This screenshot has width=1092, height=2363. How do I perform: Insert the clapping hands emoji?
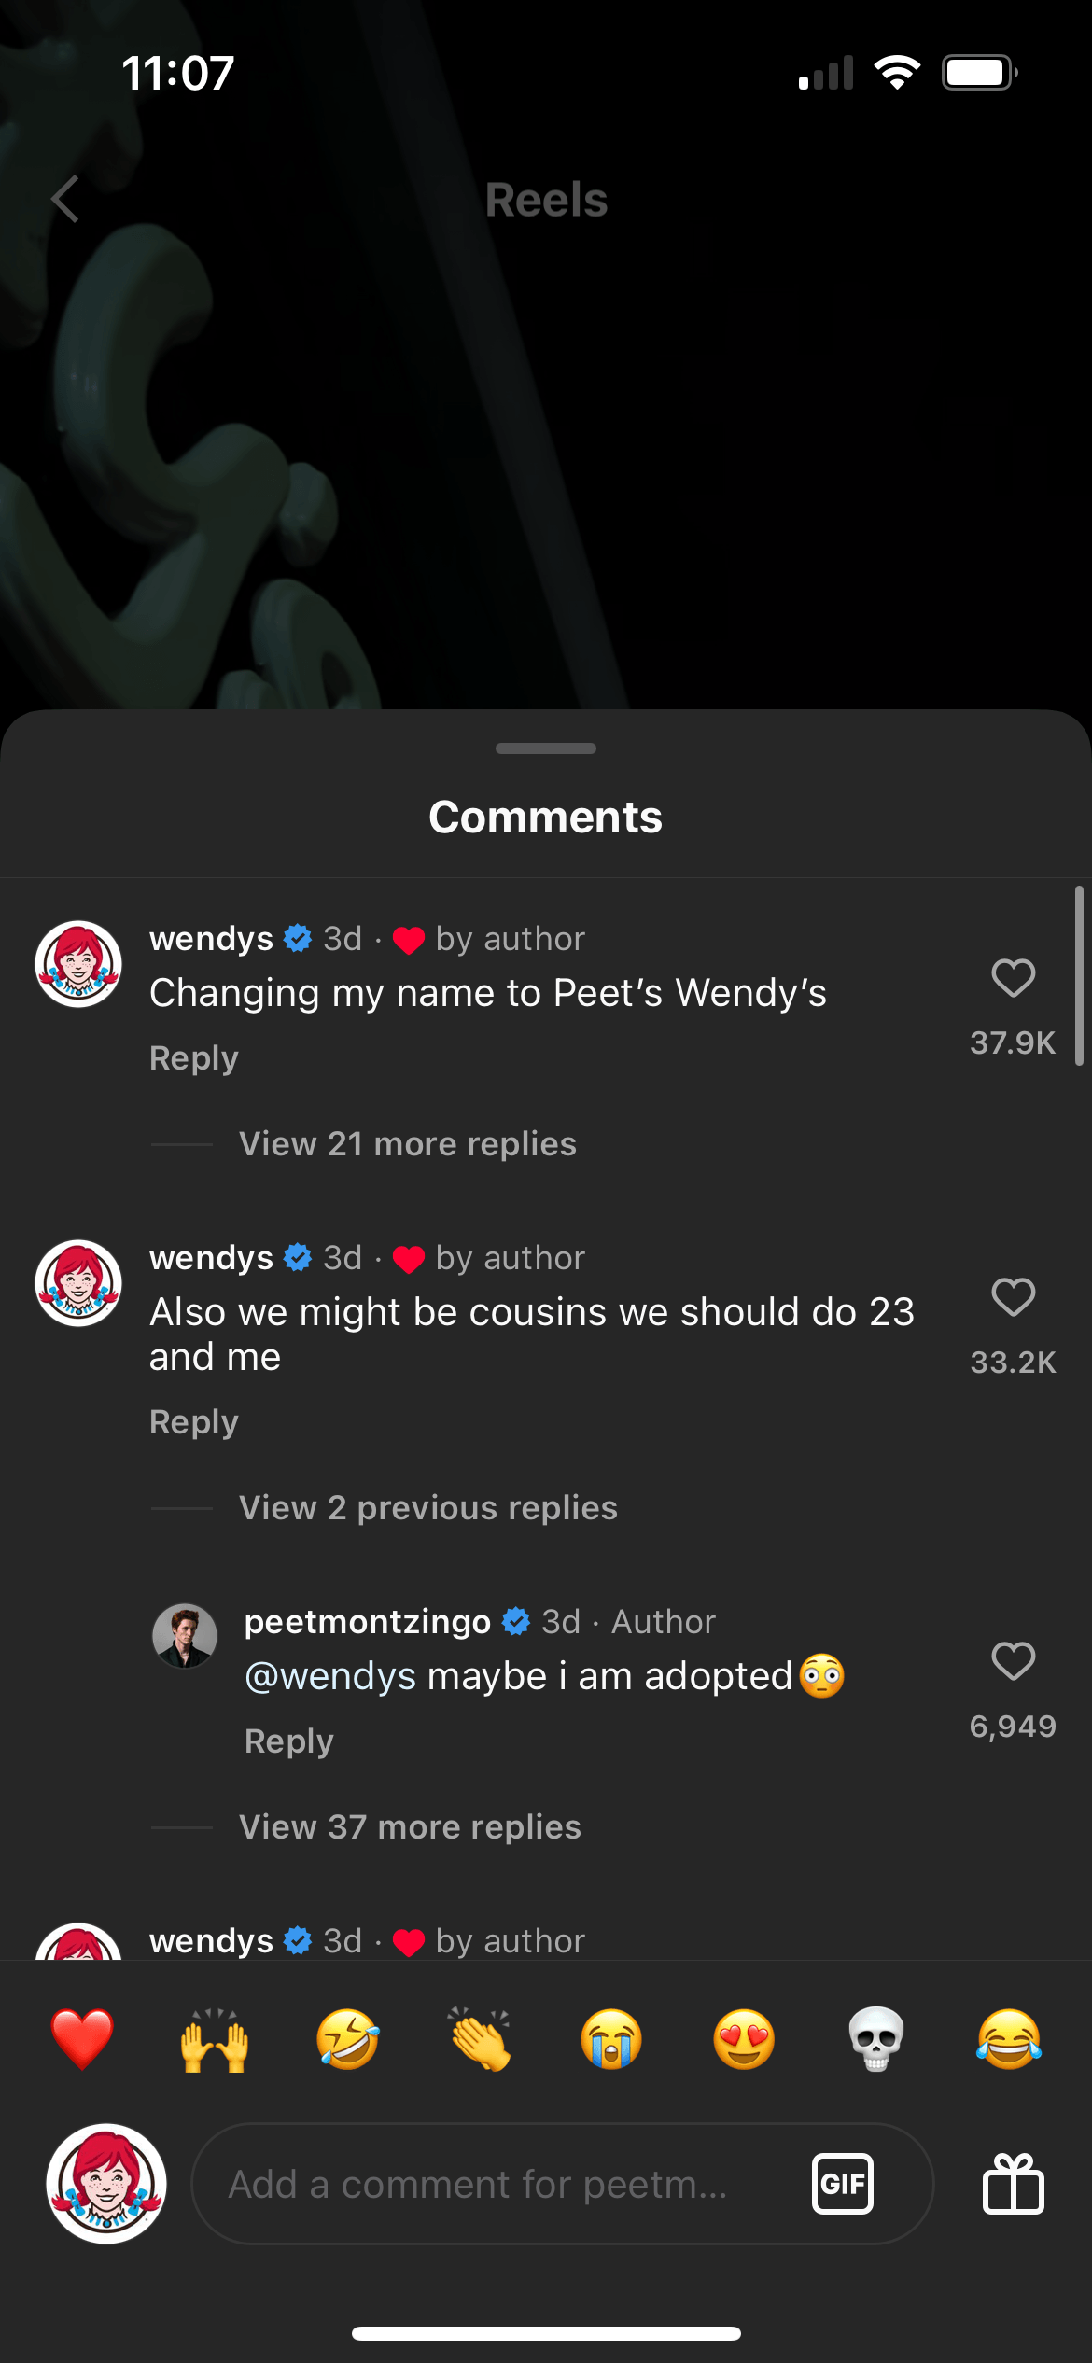click(x=480, y=2039)
